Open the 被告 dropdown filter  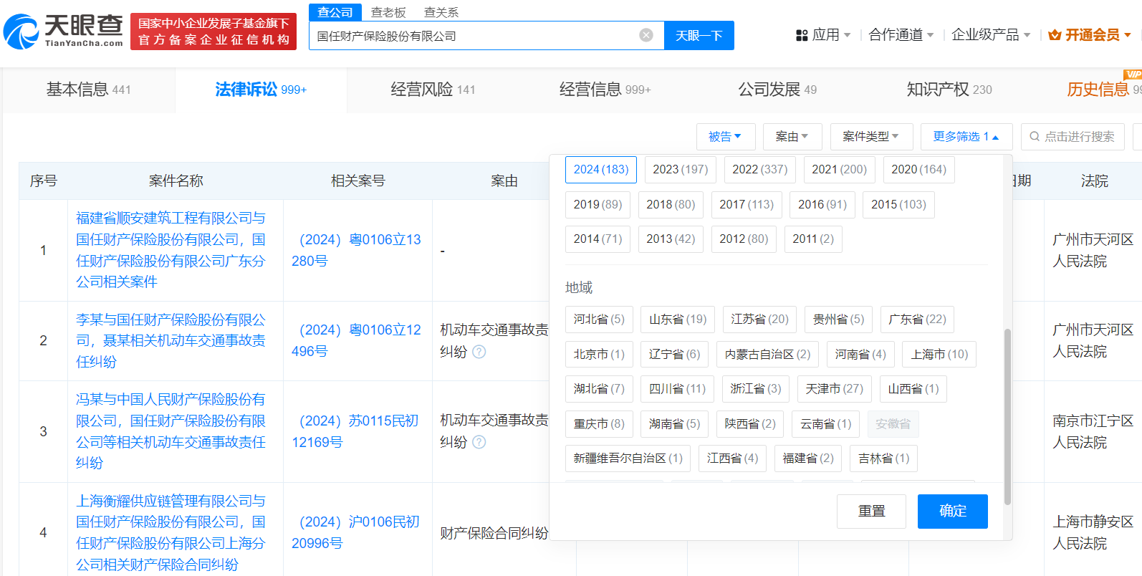(725, 136)
